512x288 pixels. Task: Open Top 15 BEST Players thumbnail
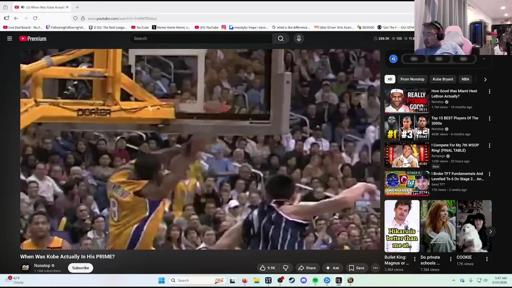click(x=407, y=128)
